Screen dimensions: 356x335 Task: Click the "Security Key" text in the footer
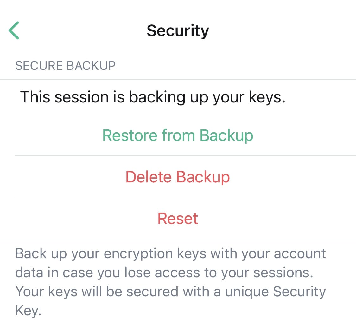299,292
